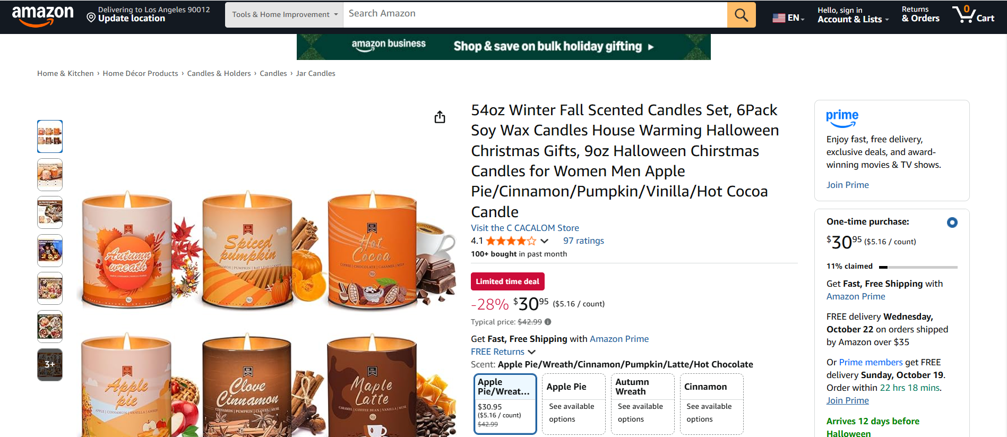
Task: Navigate to Jar Candles breadcrumb
Action: point(315,74)
